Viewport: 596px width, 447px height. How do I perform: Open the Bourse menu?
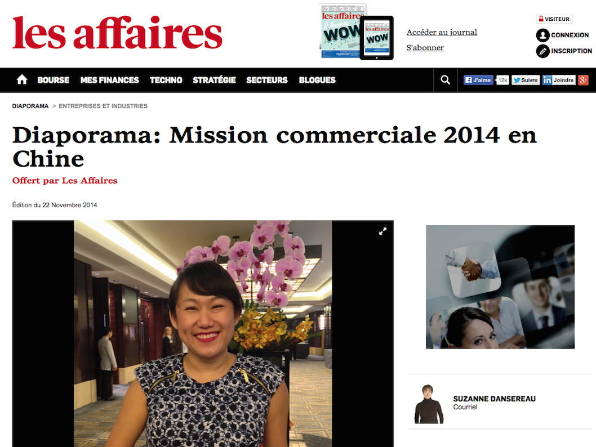point(53,80)
